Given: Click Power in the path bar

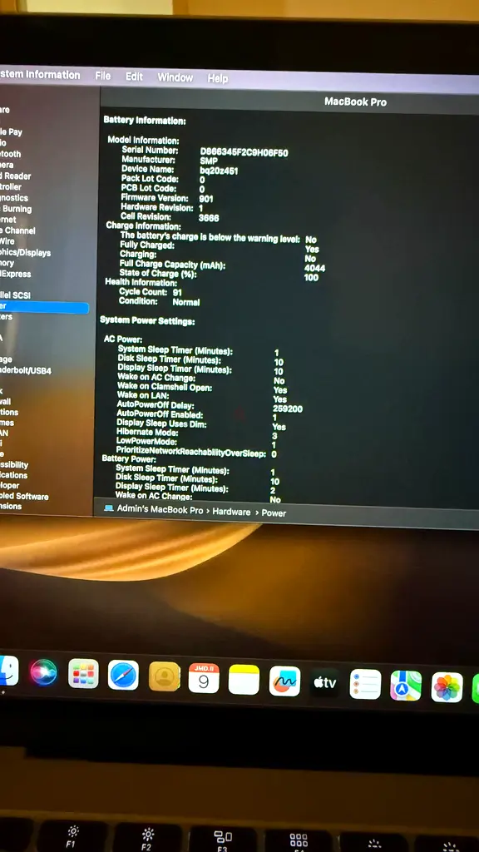Looking at the screenshot, I should point(274,513).
